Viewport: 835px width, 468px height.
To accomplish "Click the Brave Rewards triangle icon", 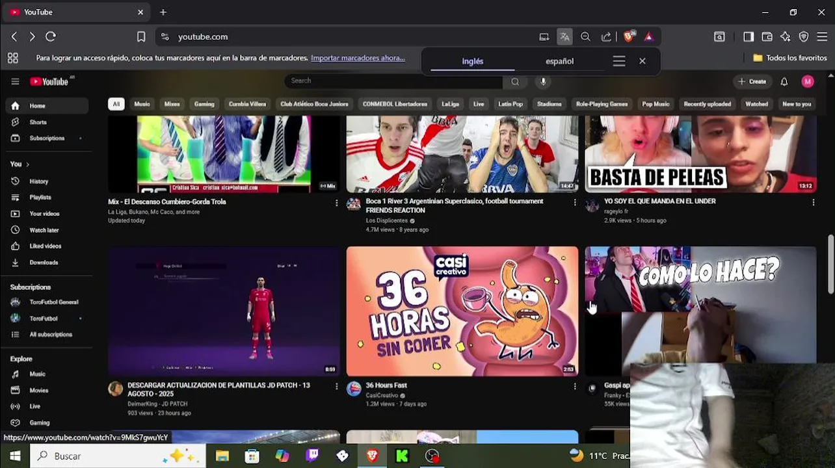I will (x=648, y=37).
